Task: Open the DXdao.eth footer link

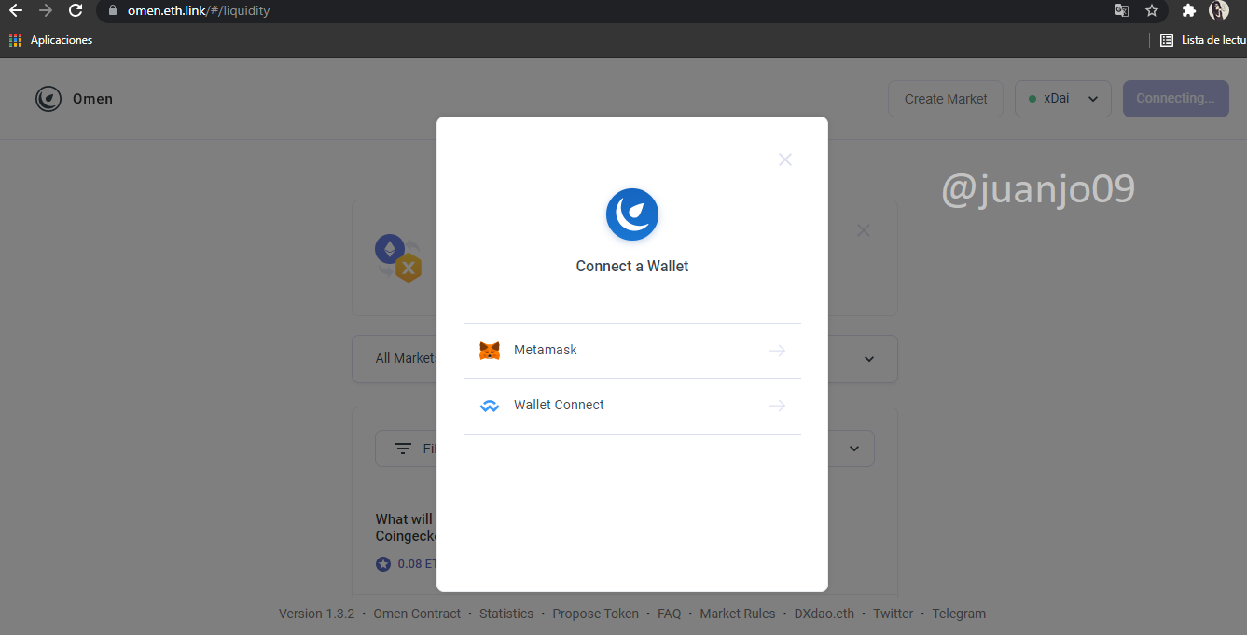Action: 824,614
